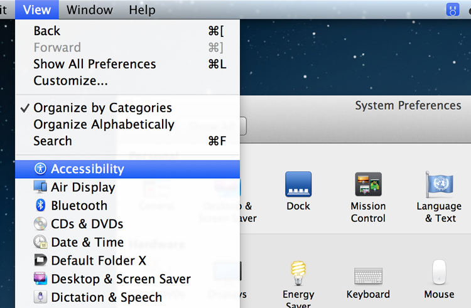Select Organize by Categories option

(x=127, y=108)
